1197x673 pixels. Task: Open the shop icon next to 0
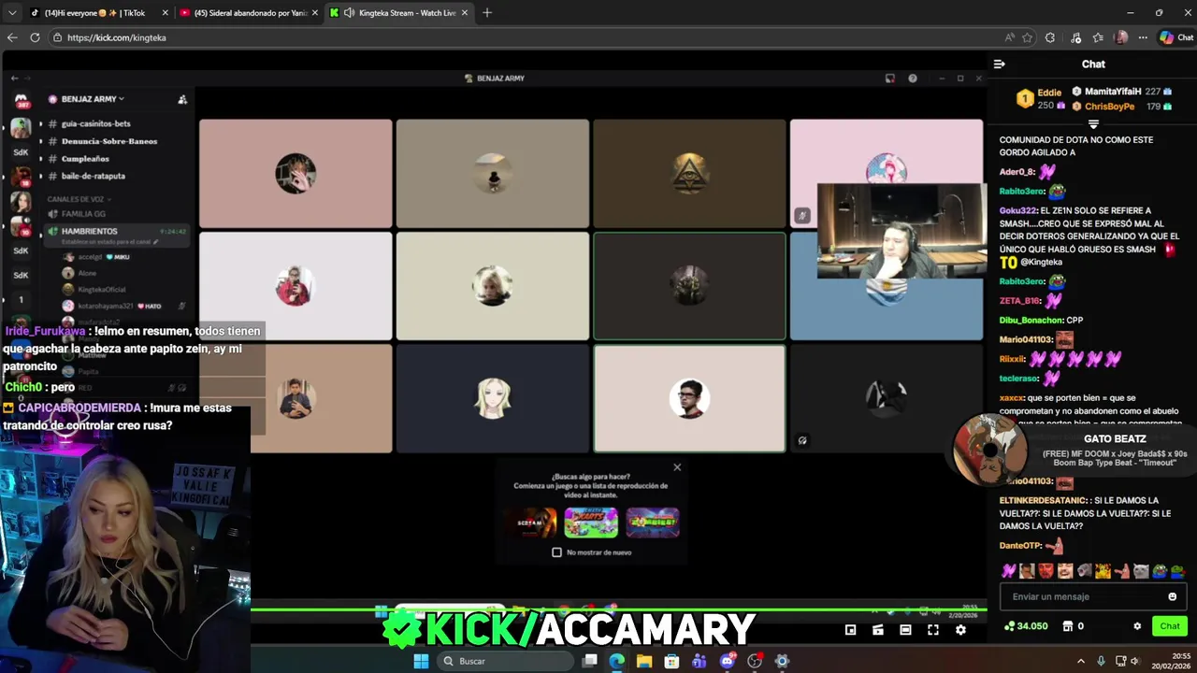tap(1068, 626)
